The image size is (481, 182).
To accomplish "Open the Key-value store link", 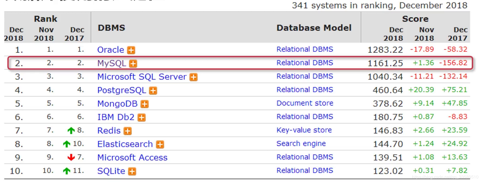I will pyautogui.click(x=304, y=130).
